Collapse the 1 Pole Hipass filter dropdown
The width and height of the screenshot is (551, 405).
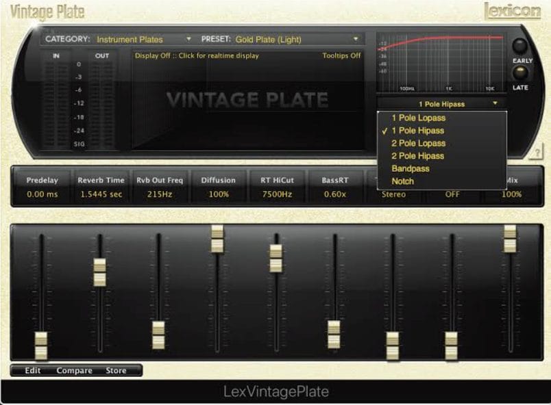441,104
